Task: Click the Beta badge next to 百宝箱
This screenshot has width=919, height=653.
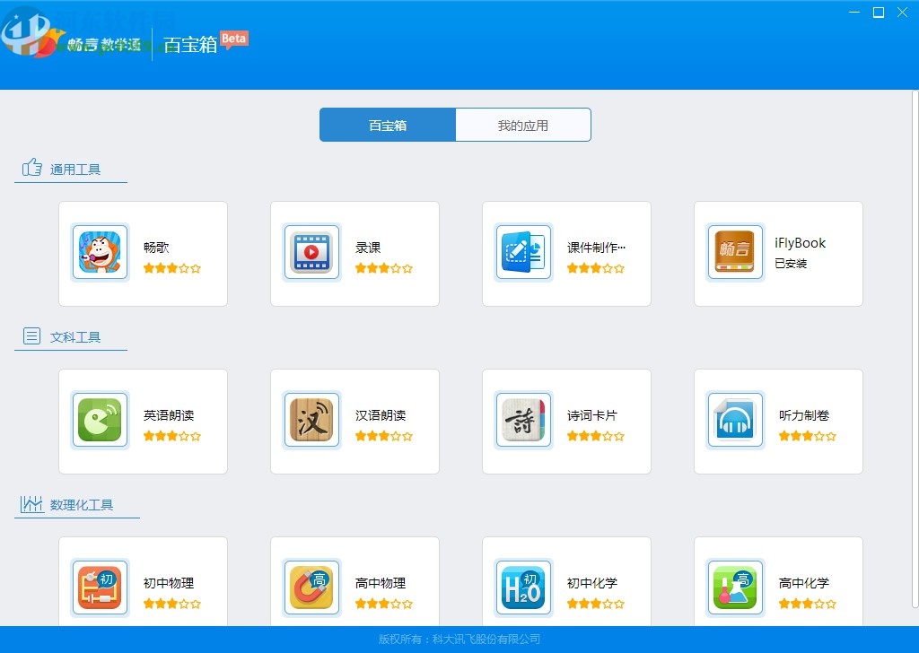Action: pyautogui.click(x=234, y=39)
